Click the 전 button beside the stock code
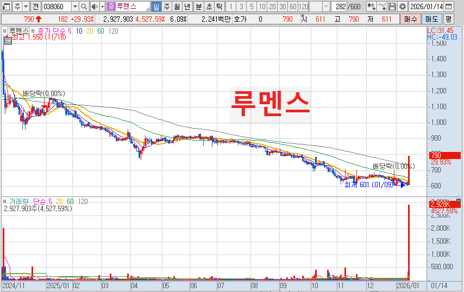This screenshot has width=464, height=292. pyautogui.click(x=35, y=6)
